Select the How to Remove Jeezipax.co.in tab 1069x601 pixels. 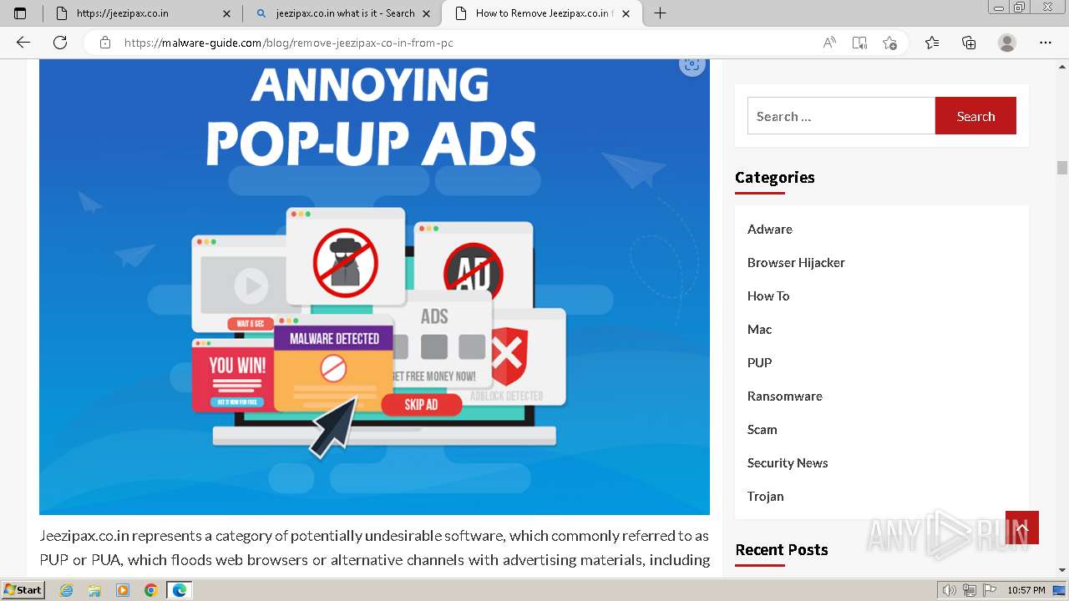pyautogui.click(x=542, y=13)
